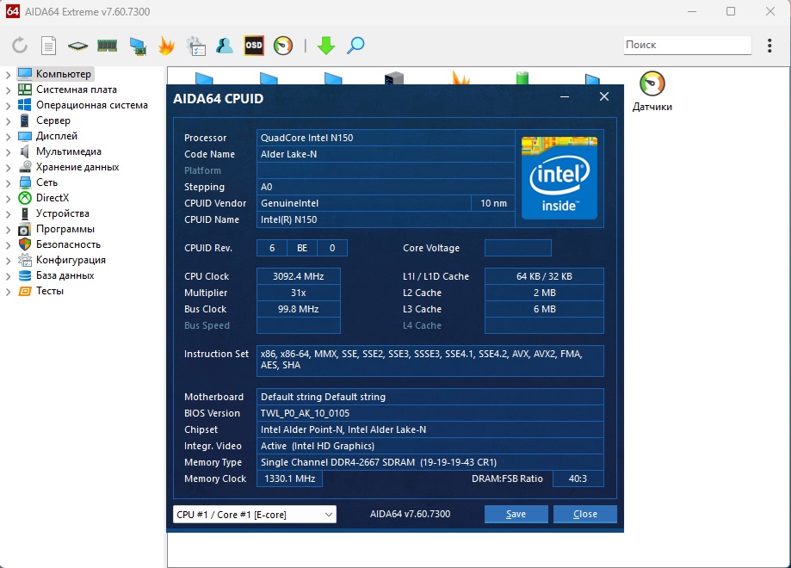Launch the flame stability test icon
Image resolution: width=791 pixels, height=568 pixels.
(x=166, y=46)
